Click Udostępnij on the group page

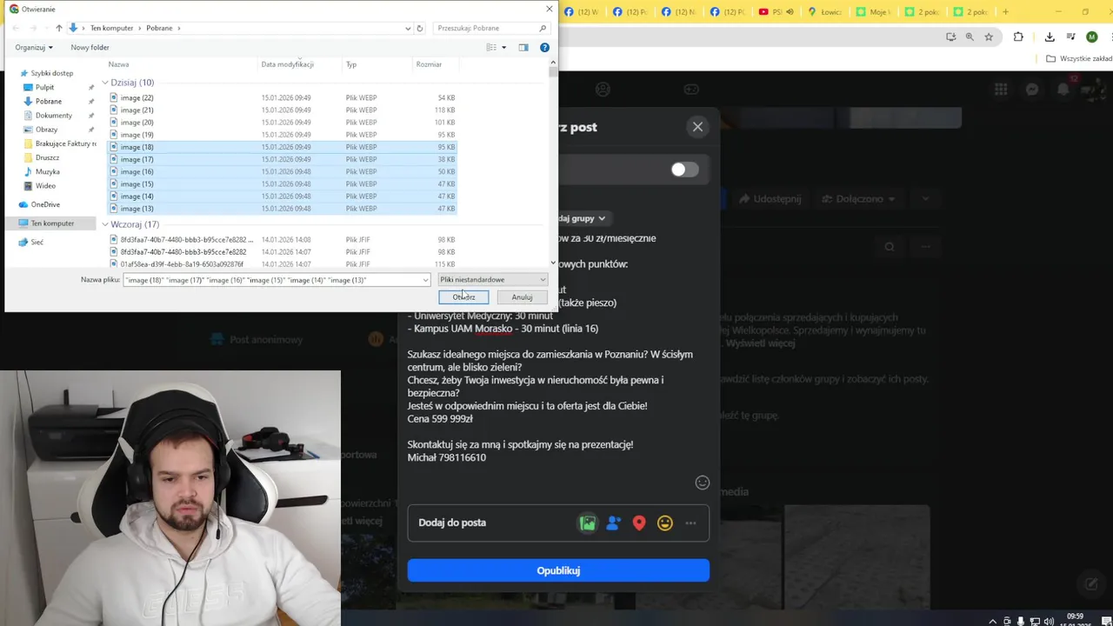point(770,199)
